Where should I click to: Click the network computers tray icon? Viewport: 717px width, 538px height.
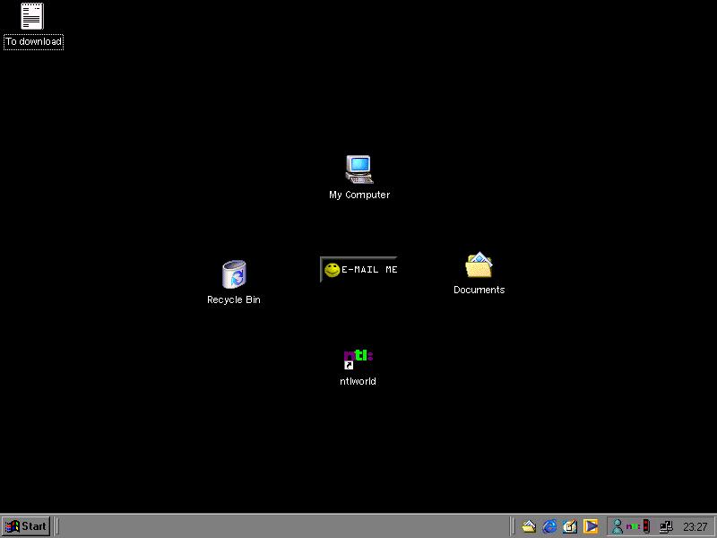pyautogui.click(x=666, y=526)
